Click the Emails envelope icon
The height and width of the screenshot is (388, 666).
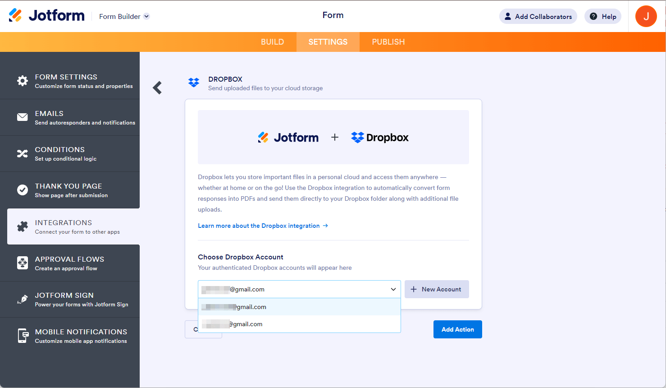tap(23, 117)
